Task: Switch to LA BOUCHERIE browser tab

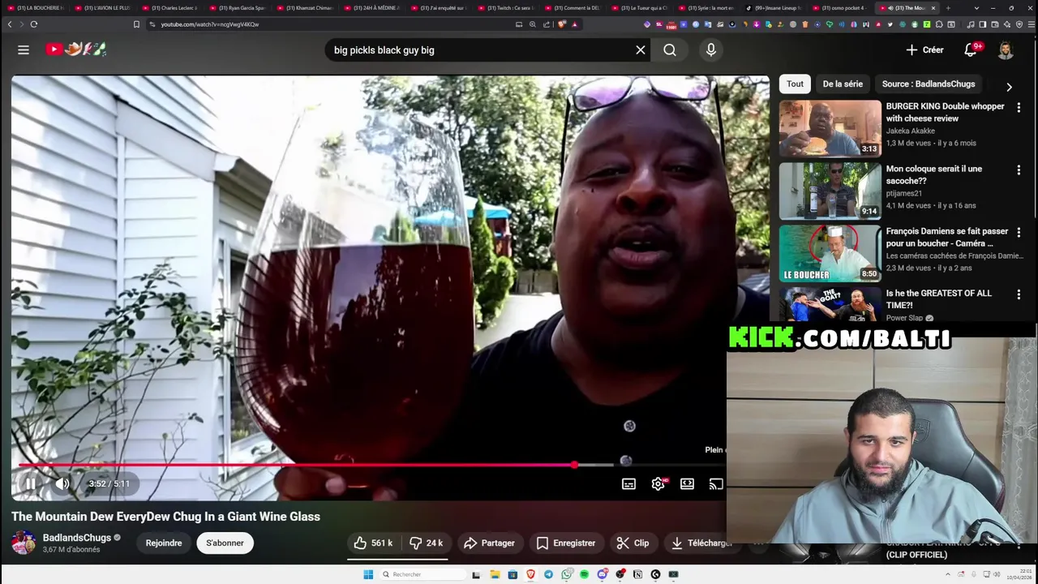Action: 35,8
